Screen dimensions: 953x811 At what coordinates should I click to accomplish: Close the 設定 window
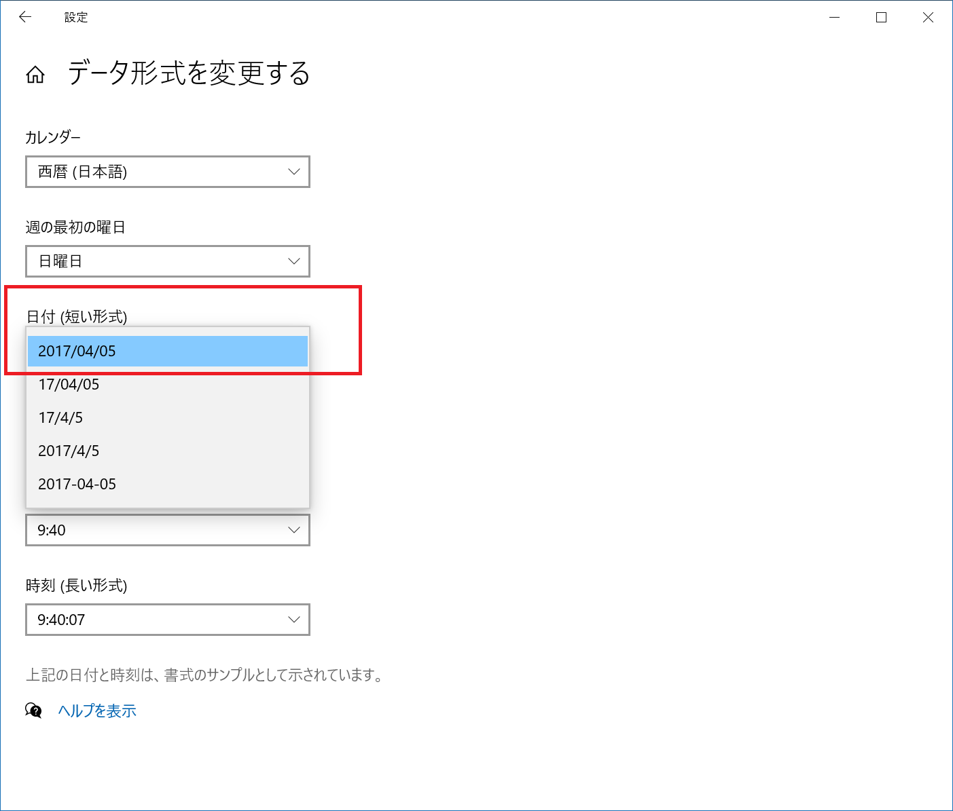coord(928,18)
